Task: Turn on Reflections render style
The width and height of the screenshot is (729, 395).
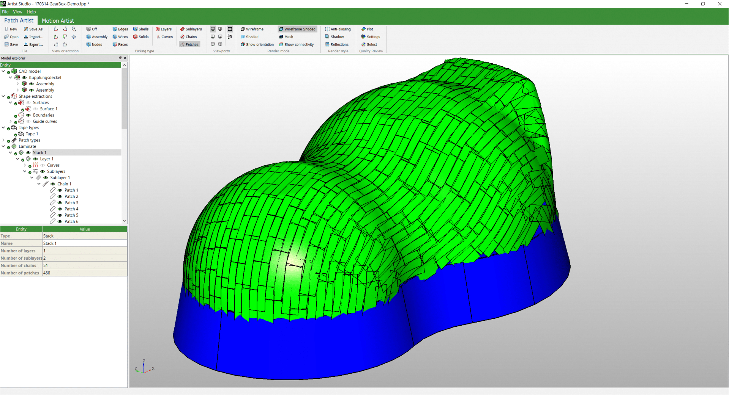Action: pos(336,45)
